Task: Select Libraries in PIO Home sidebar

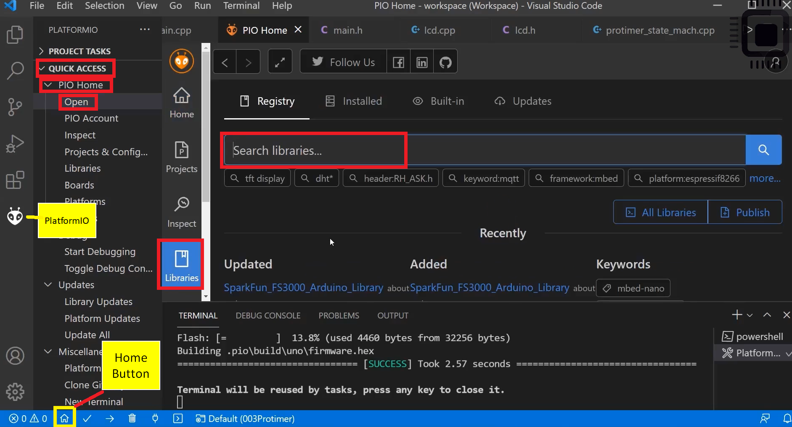Action: point(182,264)
